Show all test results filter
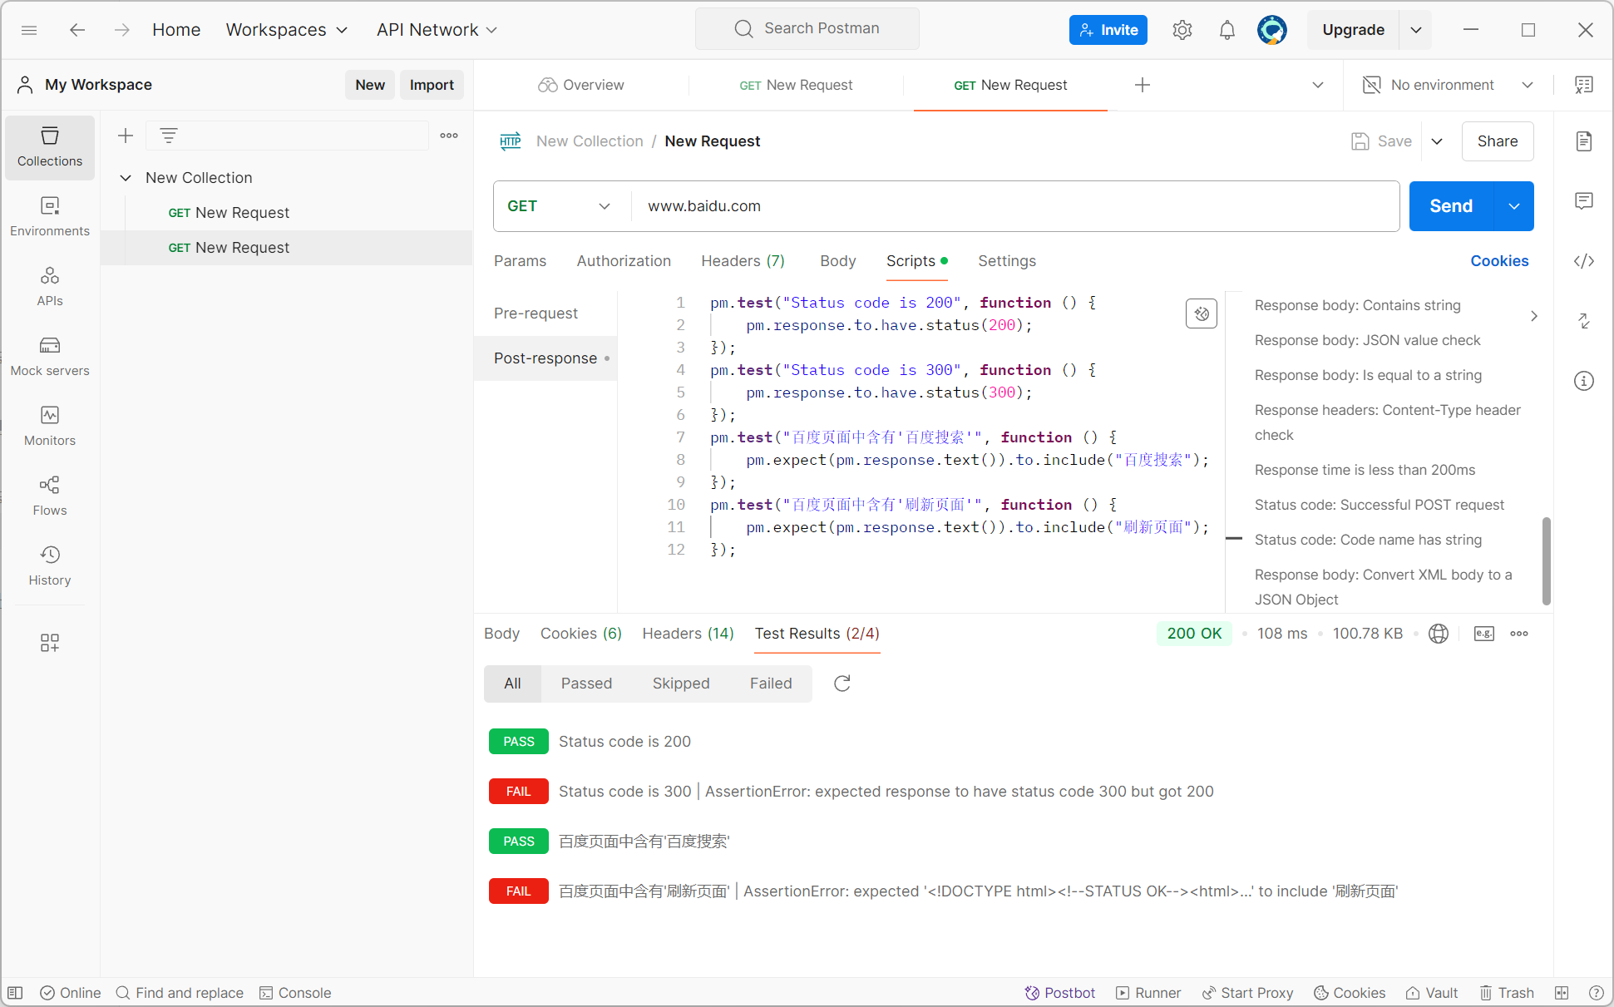 512,684
